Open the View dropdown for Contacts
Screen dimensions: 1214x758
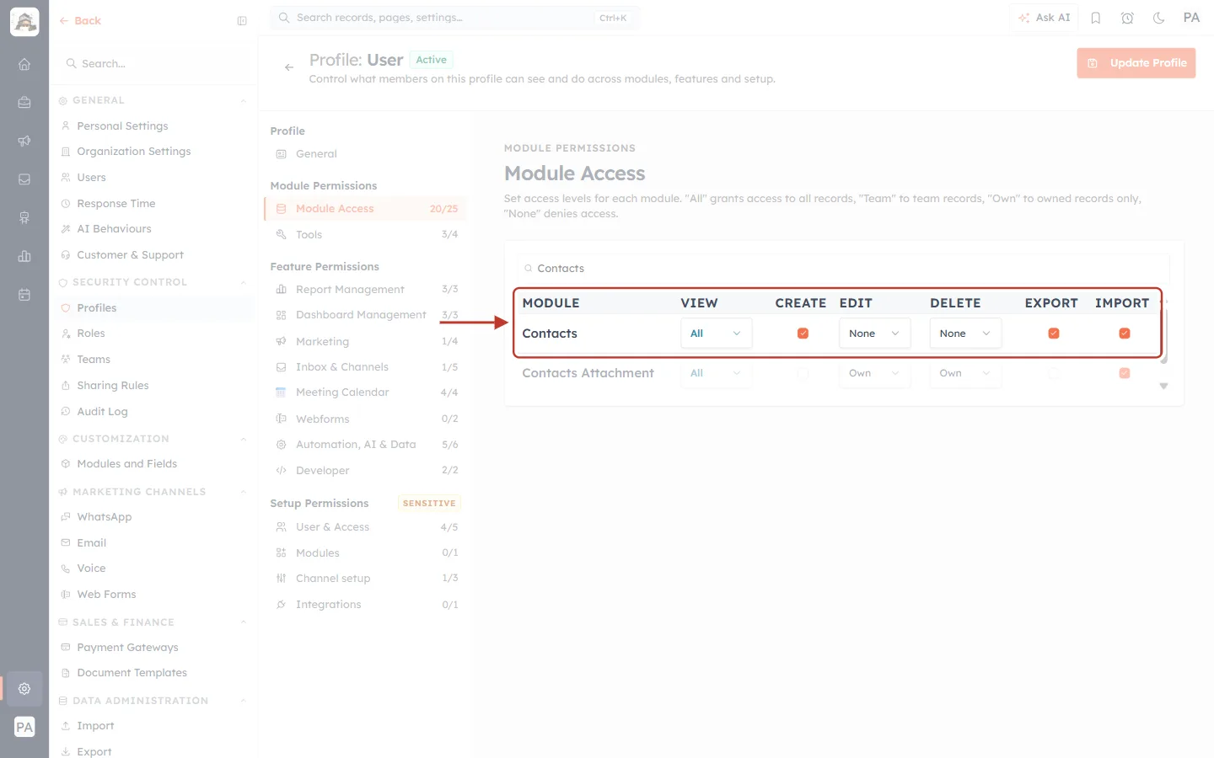(x=716, y=334)
